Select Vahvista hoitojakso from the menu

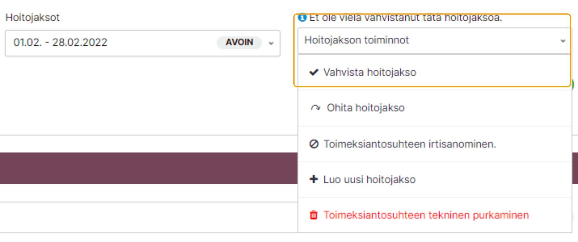[x=370, y=72]
